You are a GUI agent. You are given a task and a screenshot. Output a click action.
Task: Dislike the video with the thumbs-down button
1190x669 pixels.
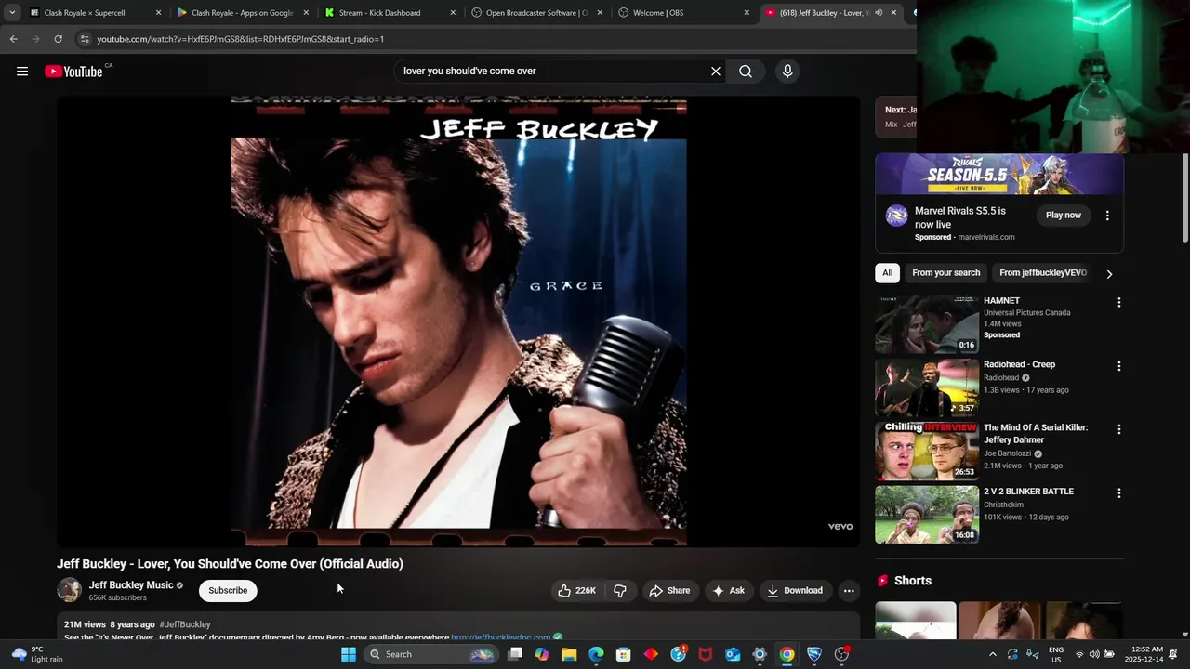[620, 591]
